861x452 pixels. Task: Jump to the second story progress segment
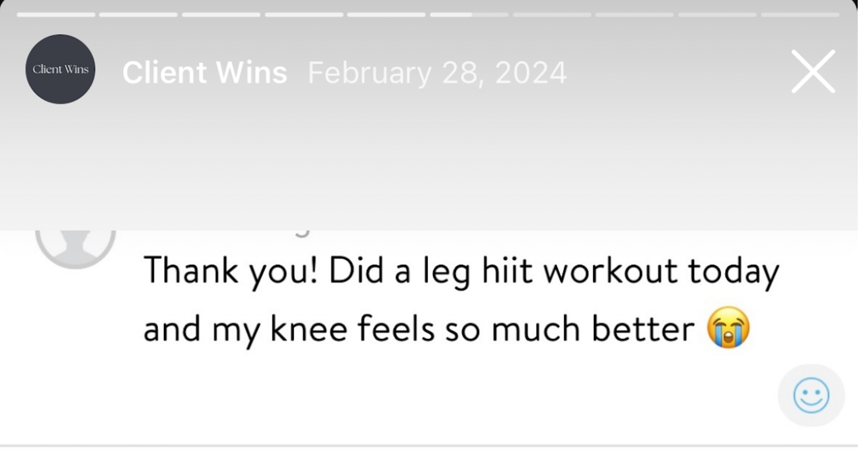pyautogui.click(x=138, y=15)
